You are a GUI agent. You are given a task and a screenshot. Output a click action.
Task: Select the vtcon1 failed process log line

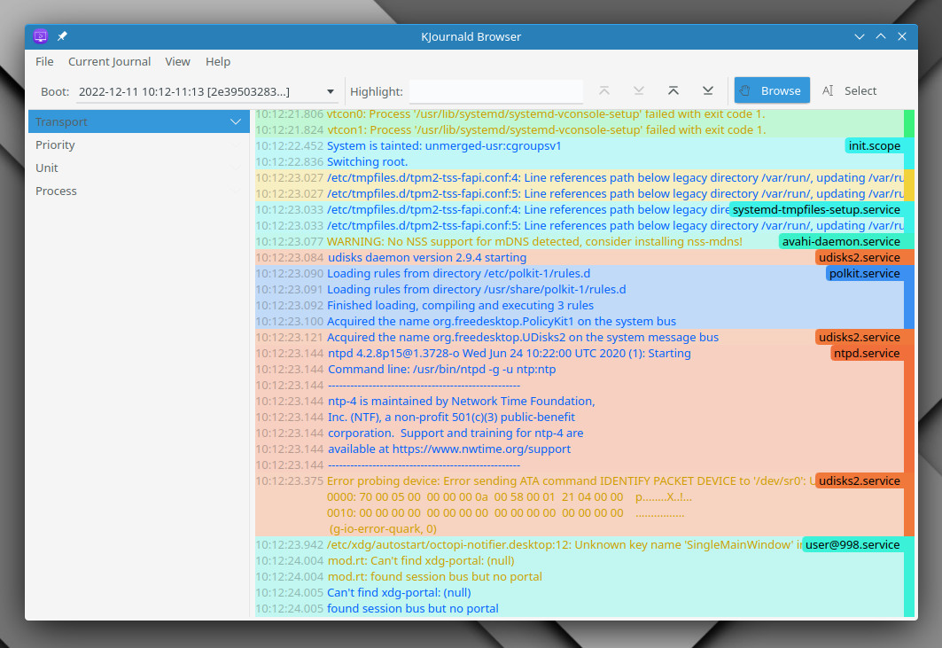point(580,129)
